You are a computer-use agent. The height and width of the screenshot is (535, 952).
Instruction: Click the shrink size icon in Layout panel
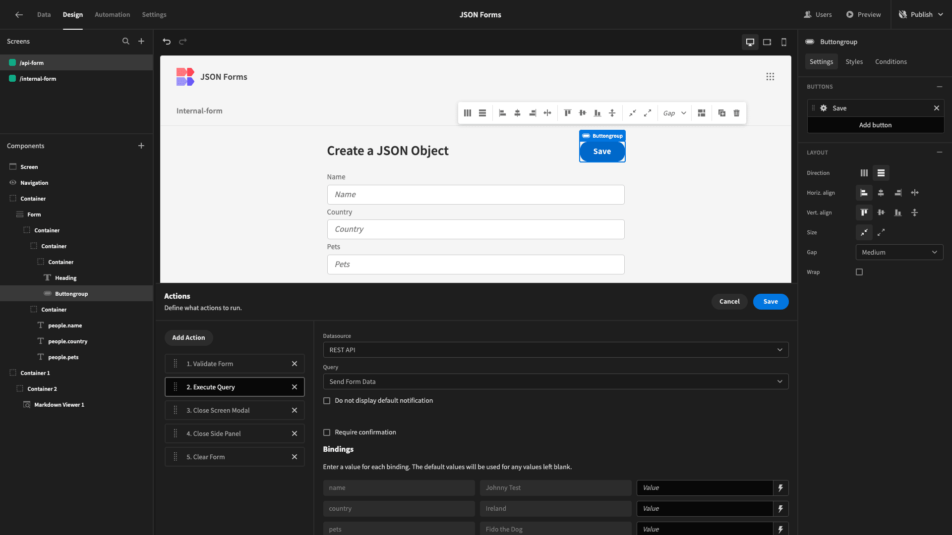(864, 232)
